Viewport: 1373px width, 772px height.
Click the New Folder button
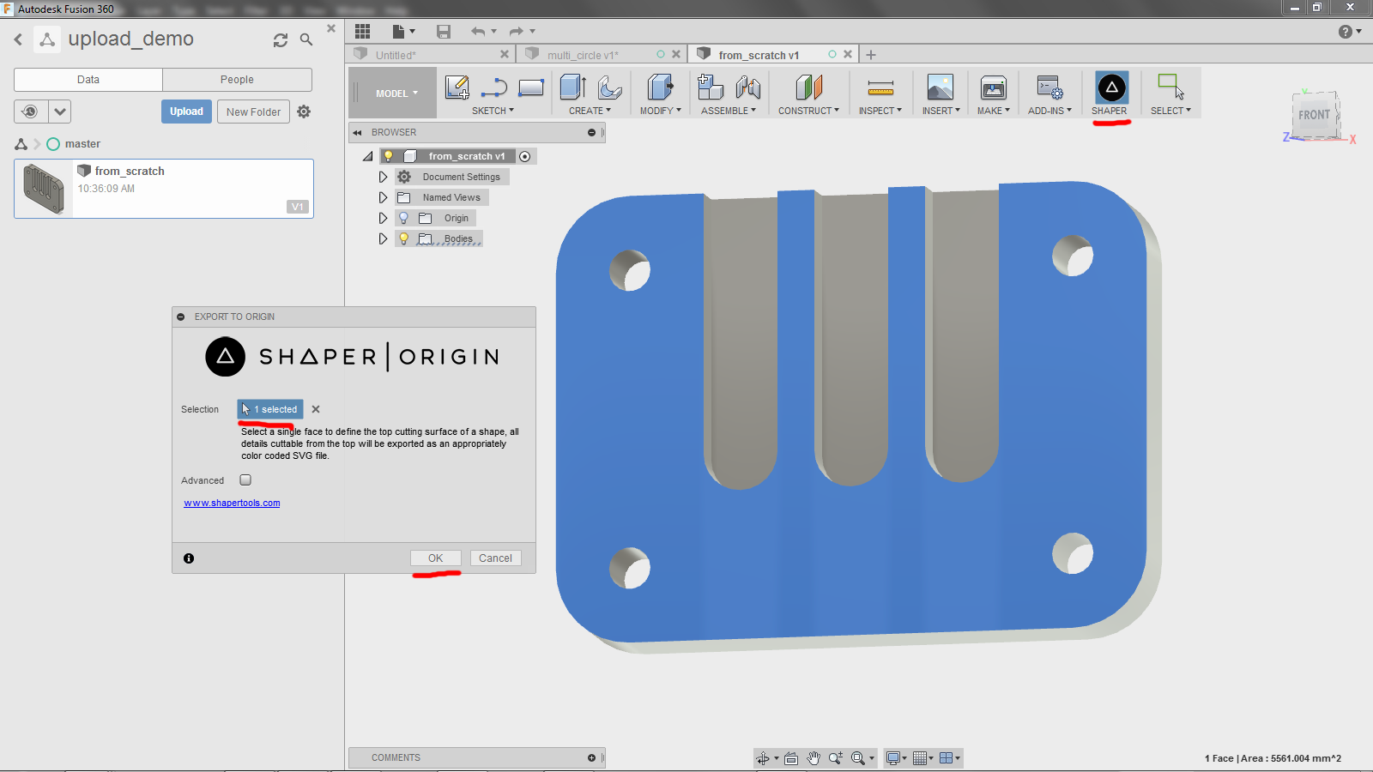253,112
